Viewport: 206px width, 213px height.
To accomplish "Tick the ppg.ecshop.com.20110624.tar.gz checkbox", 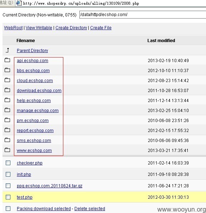I will click(8, 186).
